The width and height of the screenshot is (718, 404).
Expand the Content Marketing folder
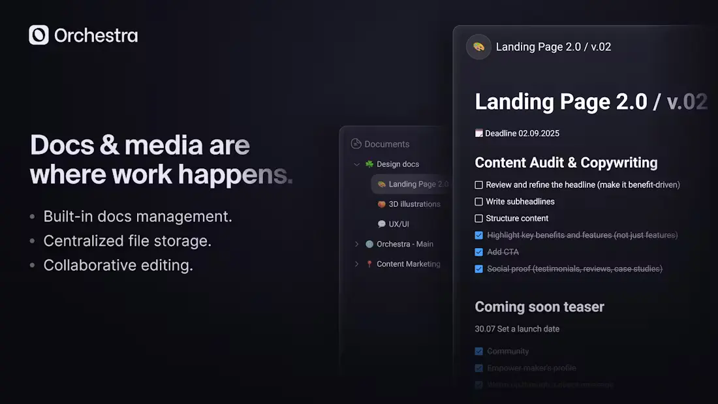356,264
